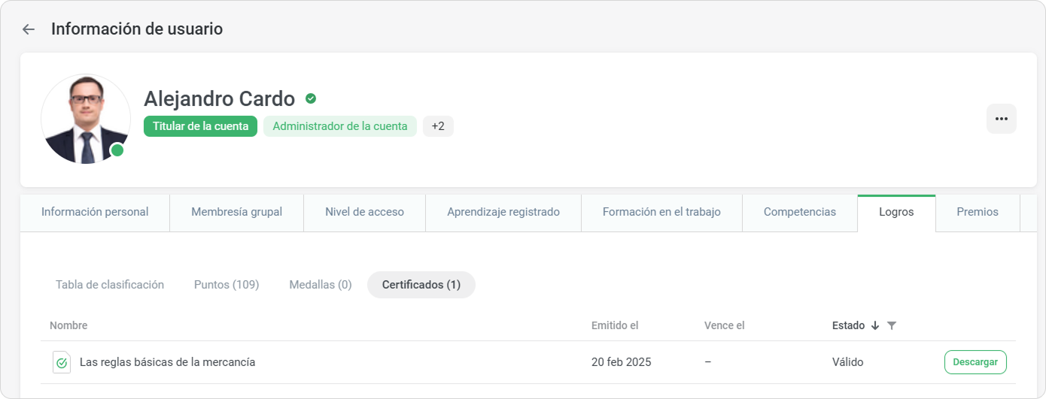
Task: Click the certificate file icon in the row
Action: click(62, 362)
